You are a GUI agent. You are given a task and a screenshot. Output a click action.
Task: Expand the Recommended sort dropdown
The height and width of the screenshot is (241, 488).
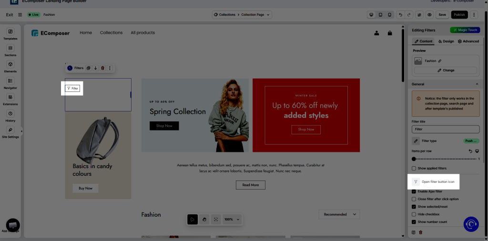(x=339, y=214)
